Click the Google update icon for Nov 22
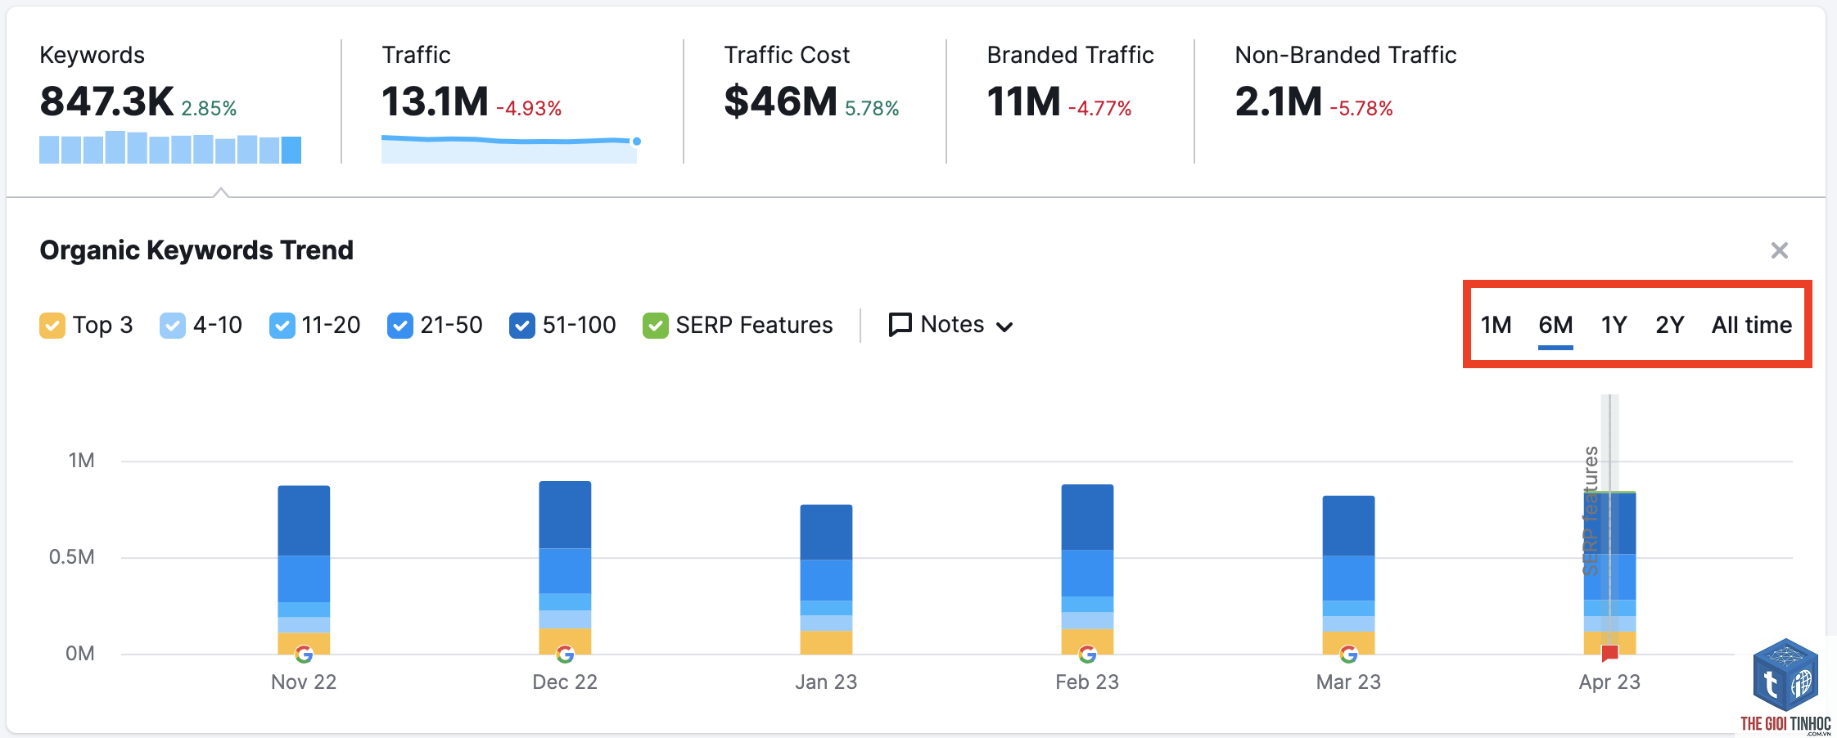Image resolution: width=1837 pixels, height=738 pixels. click(304, 655)
